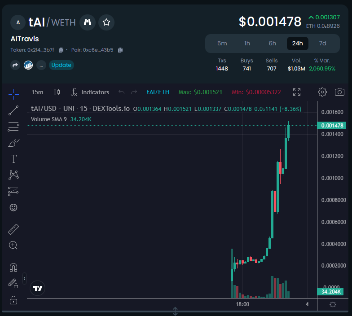Open the binoculars watch icon
Image resolution: width=352 pixels, height=316 pixels.
(88, 22)
